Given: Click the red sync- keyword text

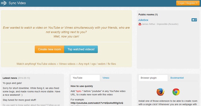Looking at the screenshot, I should click(79, 91).
